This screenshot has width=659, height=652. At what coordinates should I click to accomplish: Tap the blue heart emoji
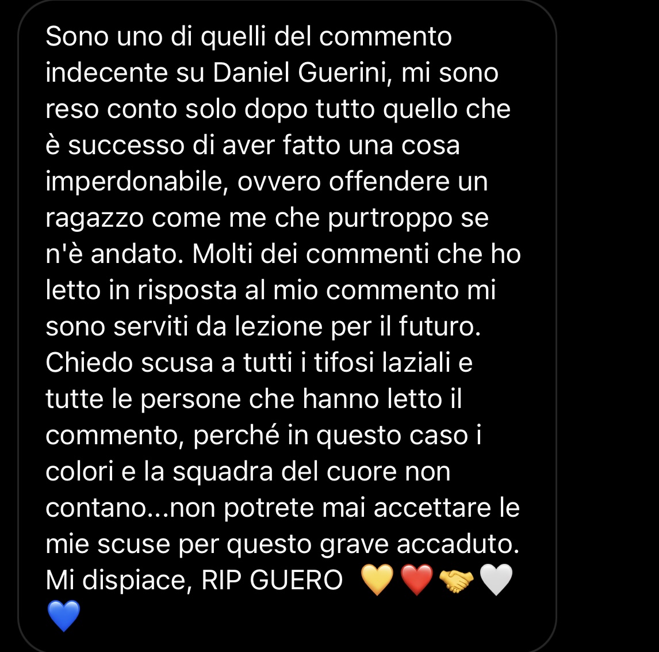tap(63, 616)
